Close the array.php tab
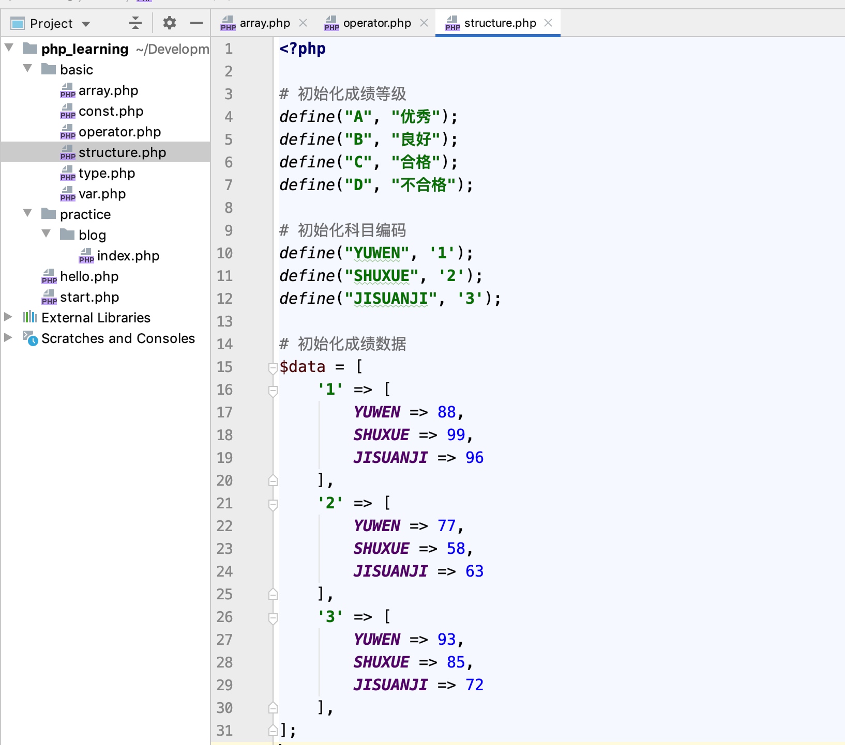845x745 pixels. click(x=303, y=23)
